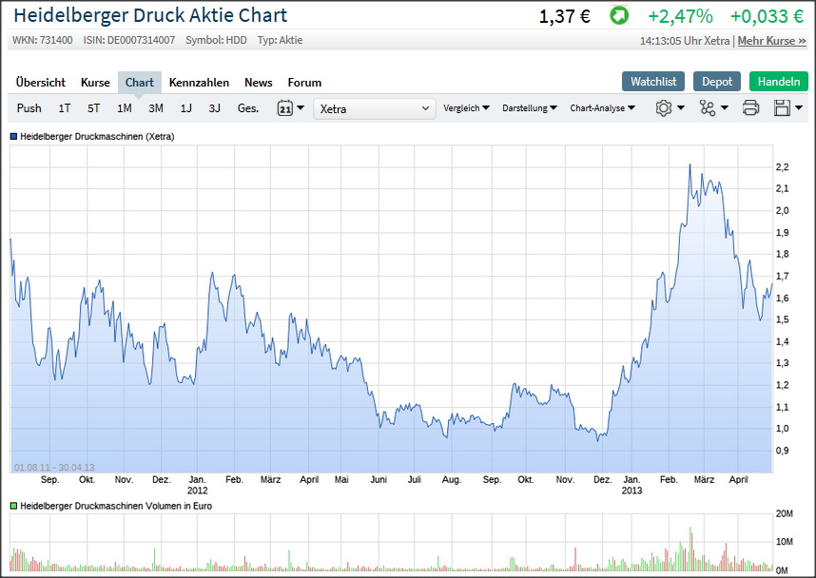Print the chart using the printer icon
The image size is (816, 578).
pos(750,108)
